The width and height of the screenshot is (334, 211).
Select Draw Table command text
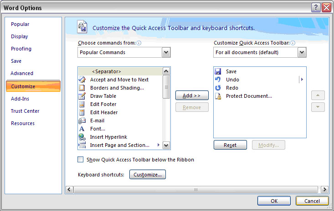click(x=103, y=96)
